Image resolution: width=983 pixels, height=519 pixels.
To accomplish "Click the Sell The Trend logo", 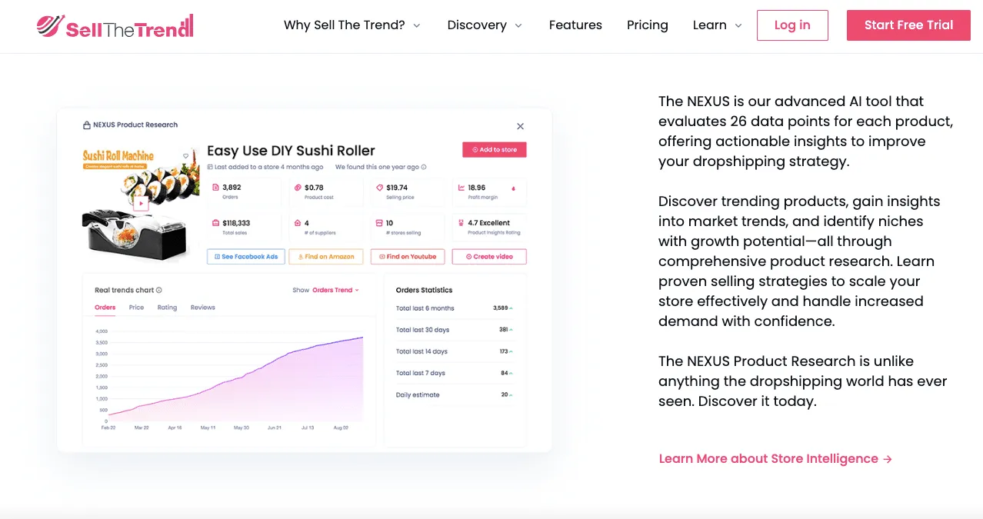I will tap(115, 25).
